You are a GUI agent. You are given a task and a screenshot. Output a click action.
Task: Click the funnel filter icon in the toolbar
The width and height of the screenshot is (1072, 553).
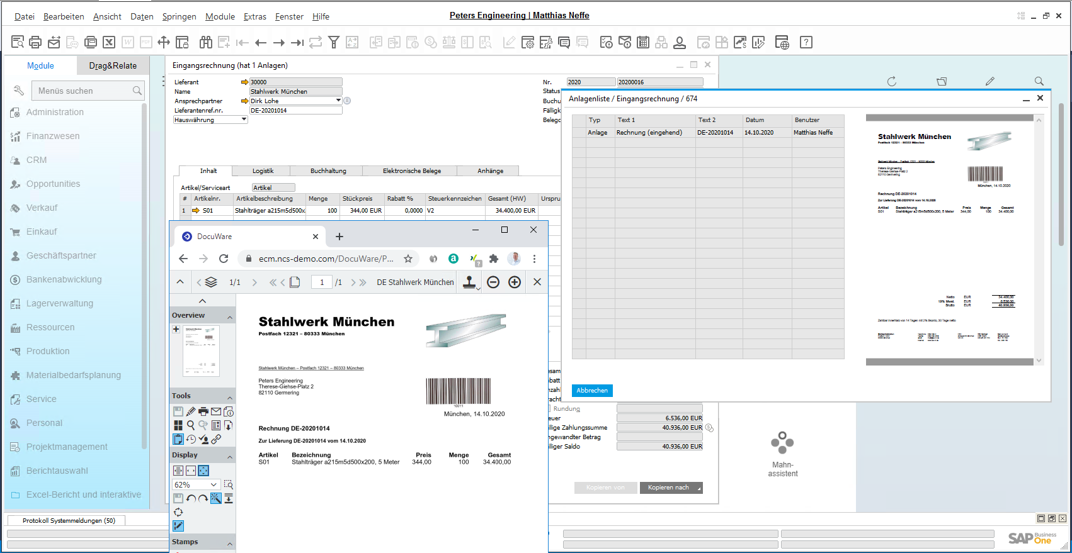[x=334, y=42]
